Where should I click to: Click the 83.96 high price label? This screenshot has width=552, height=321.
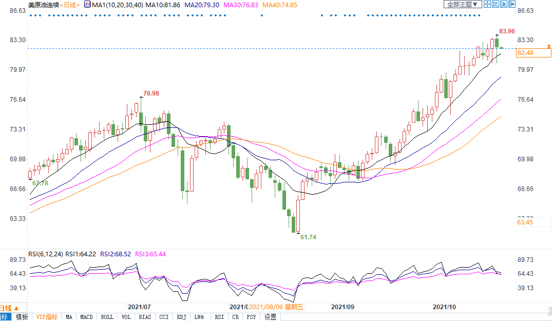[507, 32]
